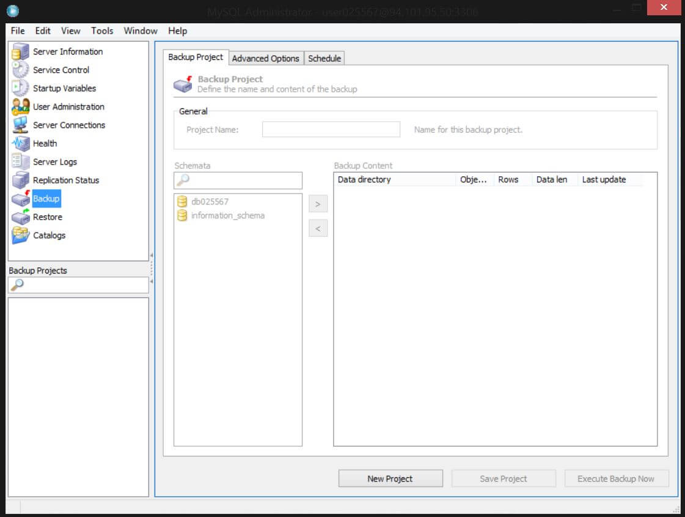Open the Server Information icon

20,51
